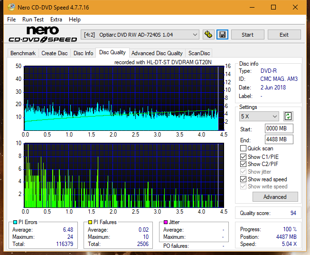310x255 pixels.
Task: Click the refresh speed settings icon
Action: (x=288, y=116)
